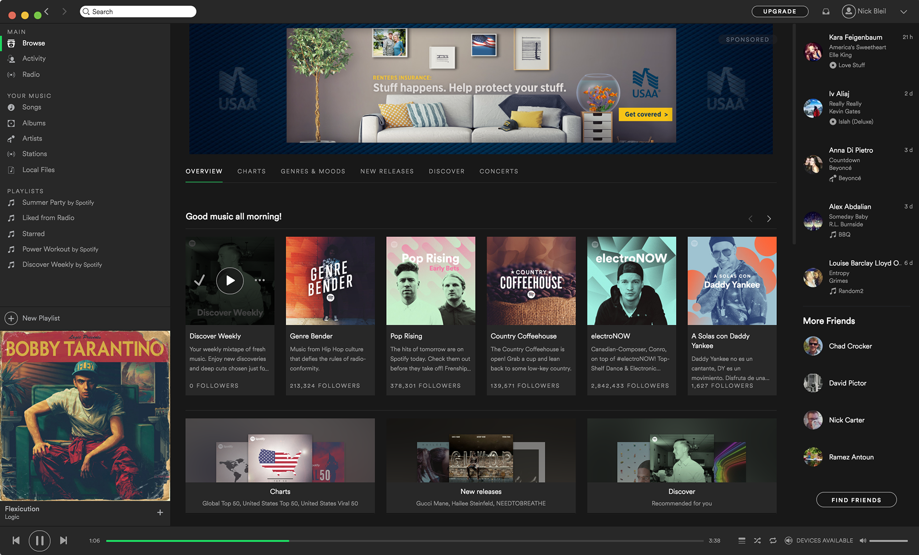Open the New Releases tab

[387, 171]
